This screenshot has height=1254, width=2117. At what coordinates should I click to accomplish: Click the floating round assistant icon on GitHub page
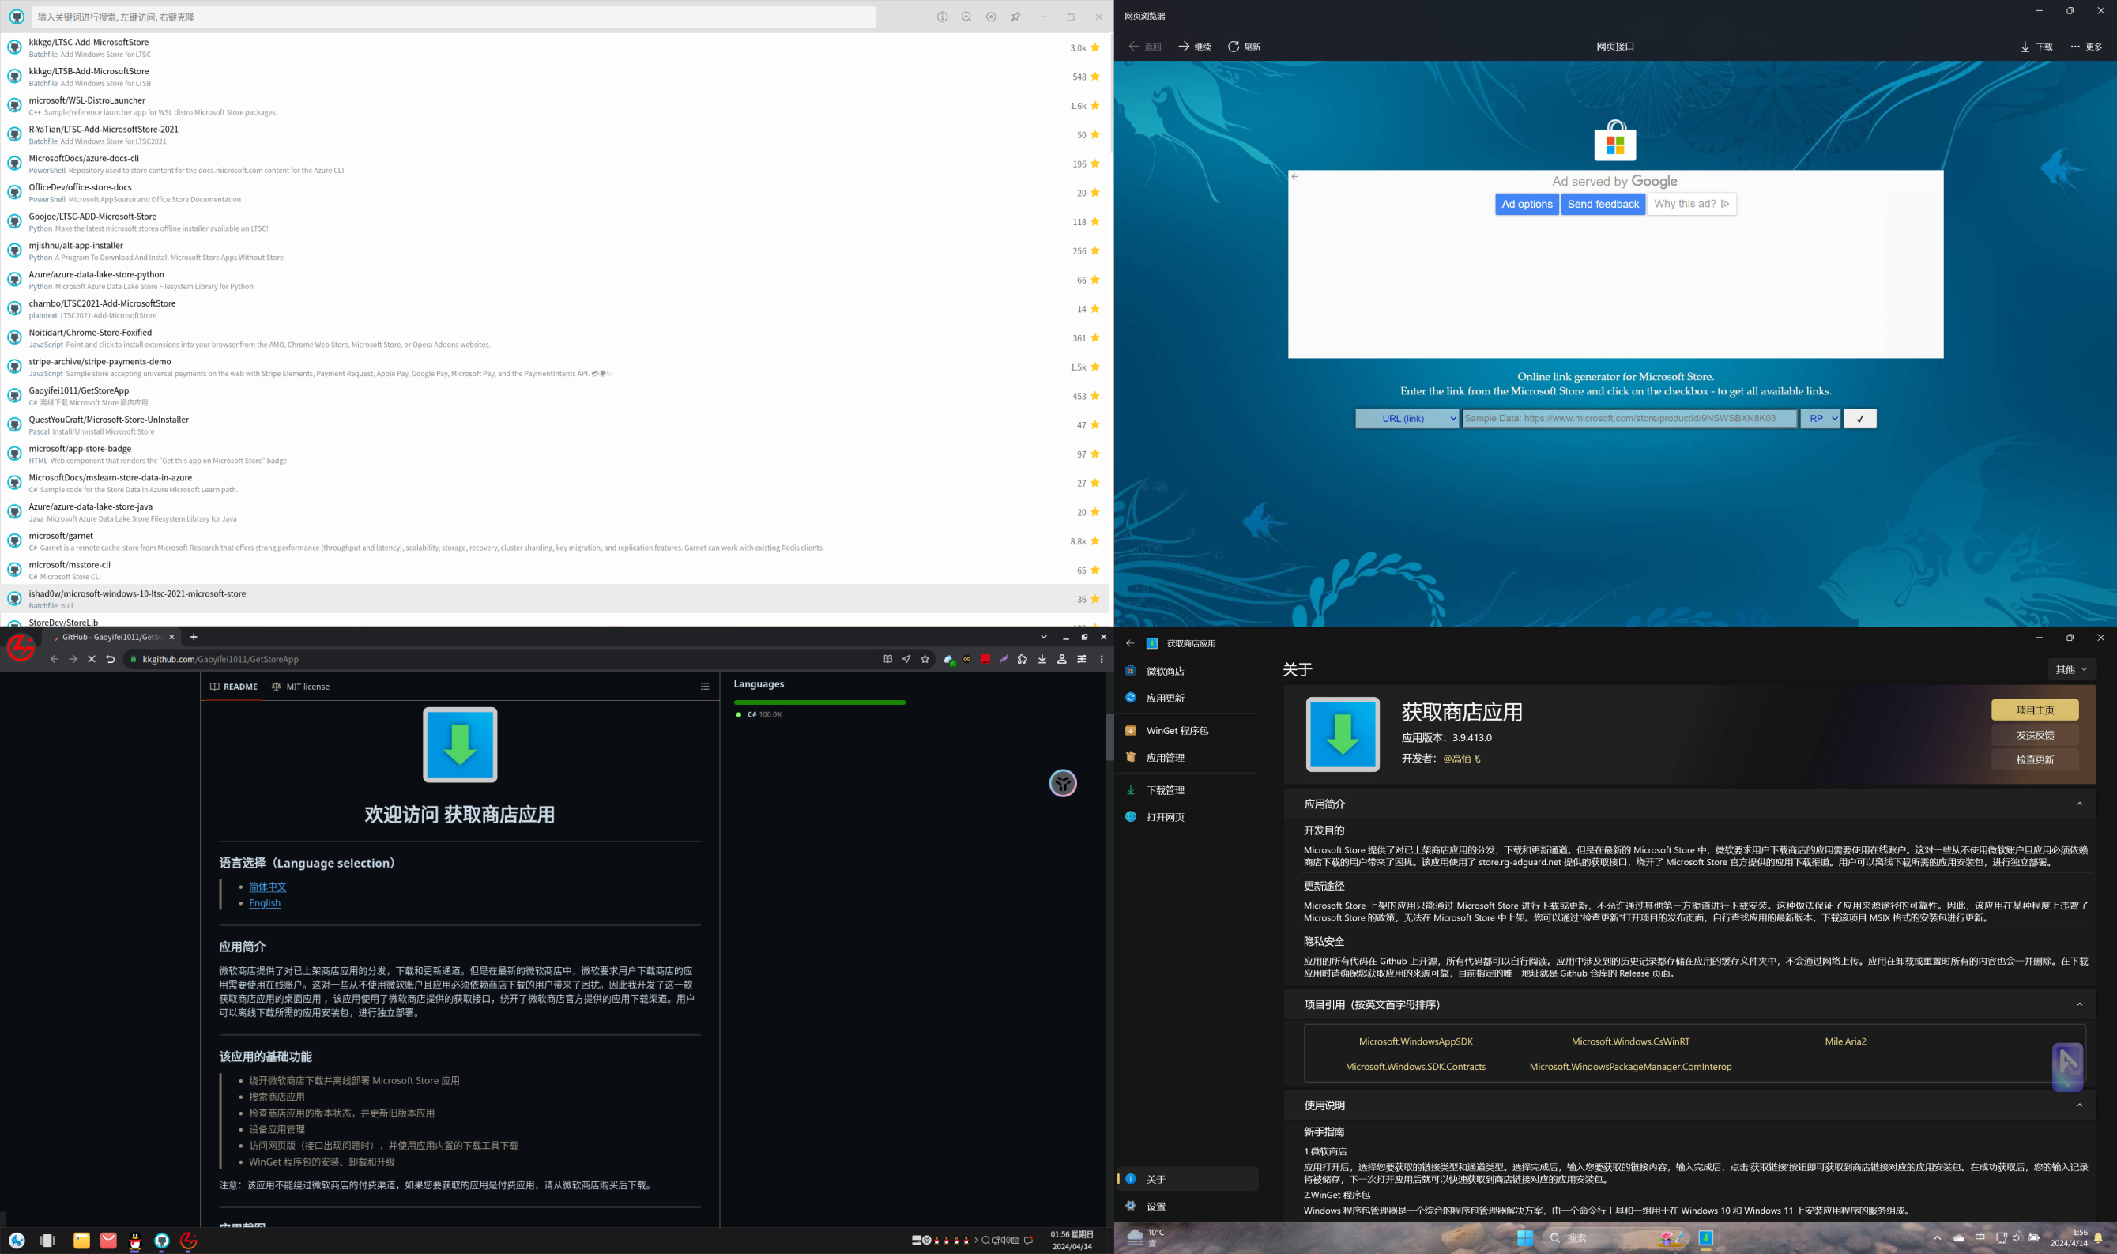[1062, 783]
